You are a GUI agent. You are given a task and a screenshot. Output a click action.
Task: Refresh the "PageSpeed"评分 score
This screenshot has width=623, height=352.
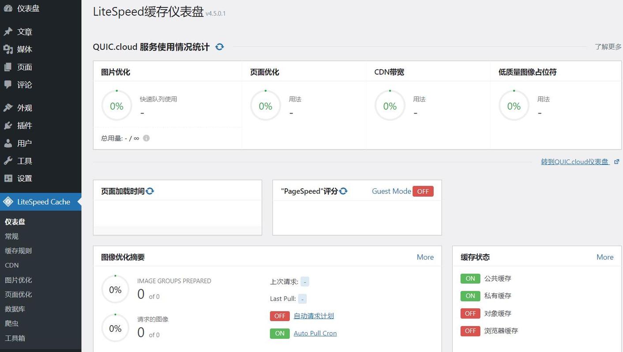[x=343, y=191]
